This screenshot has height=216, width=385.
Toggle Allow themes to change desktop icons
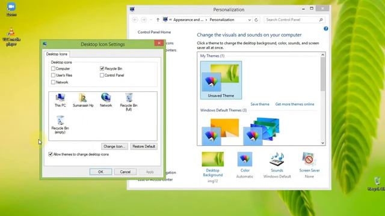[51, 154]
